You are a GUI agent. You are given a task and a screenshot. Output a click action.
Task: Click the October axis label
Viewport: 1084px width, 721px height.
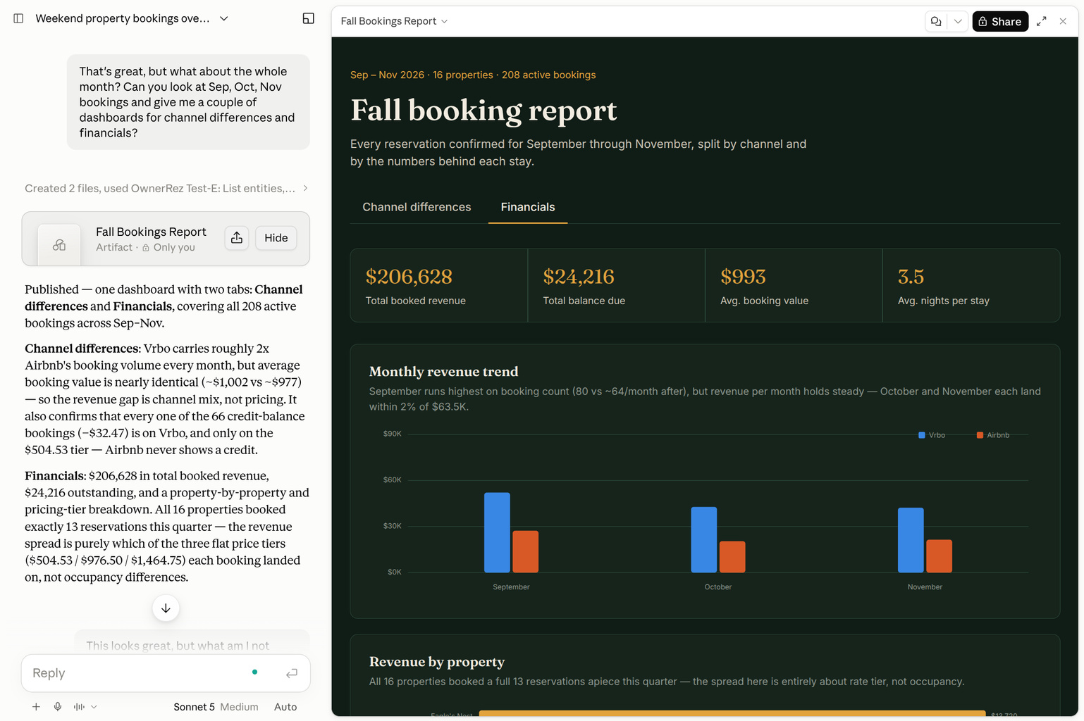pos(718,587)
